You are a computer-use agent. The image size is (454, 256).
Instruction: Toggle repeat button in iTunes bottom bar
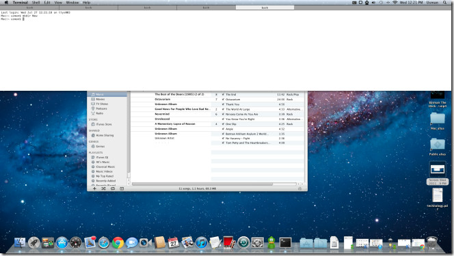click(113, 188)
